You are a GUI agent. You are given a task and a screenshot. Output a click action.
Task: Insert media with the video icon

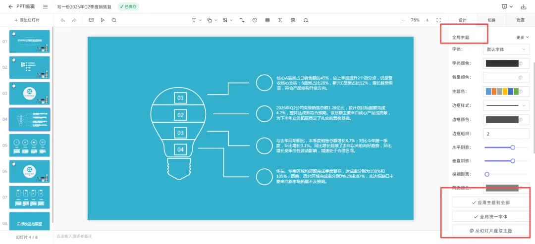[x=293, y=20]
